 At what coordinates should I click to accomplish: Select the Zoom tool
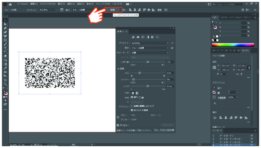[x=5, y=84]
